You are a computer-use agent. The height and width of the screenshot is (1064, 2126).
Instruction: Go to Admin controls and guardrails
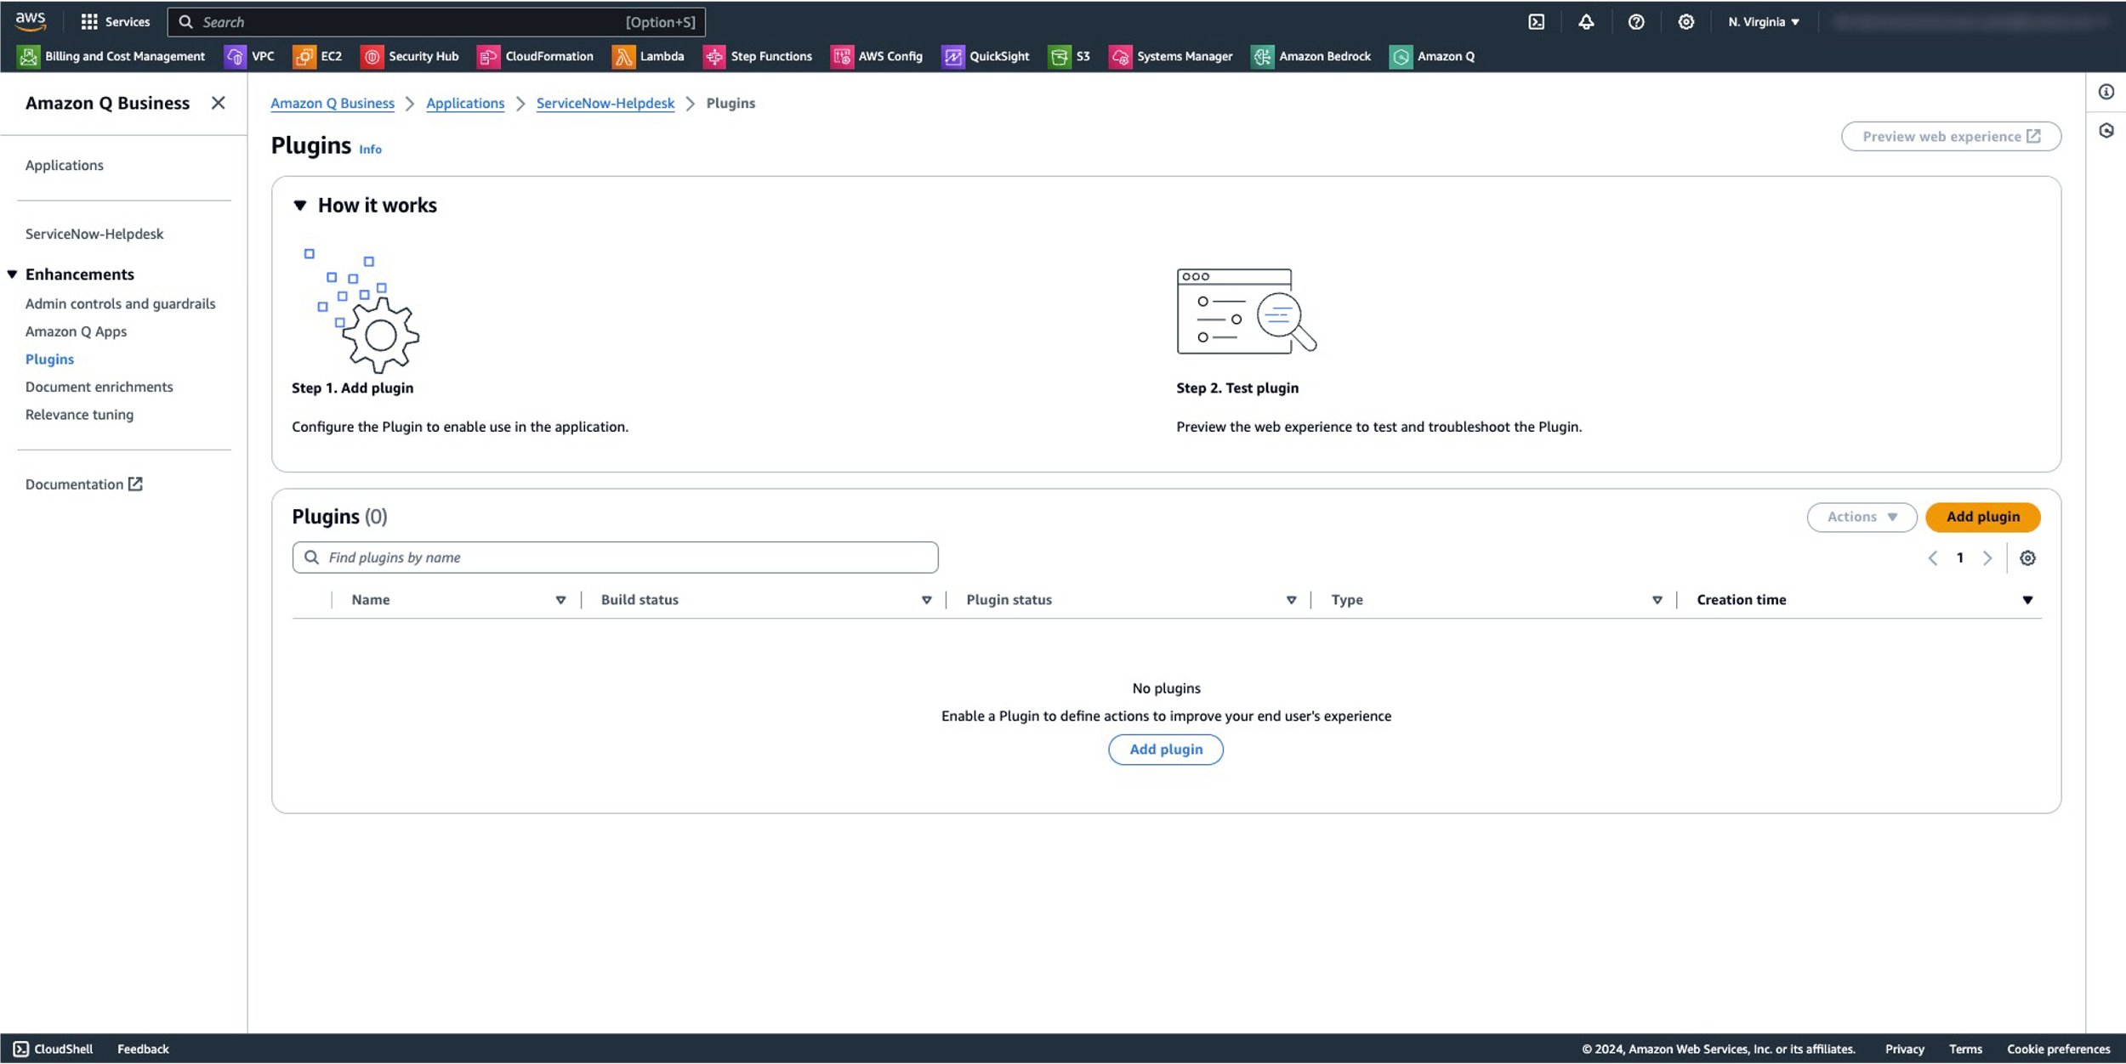pyautogui.click(x=120, y=303)
